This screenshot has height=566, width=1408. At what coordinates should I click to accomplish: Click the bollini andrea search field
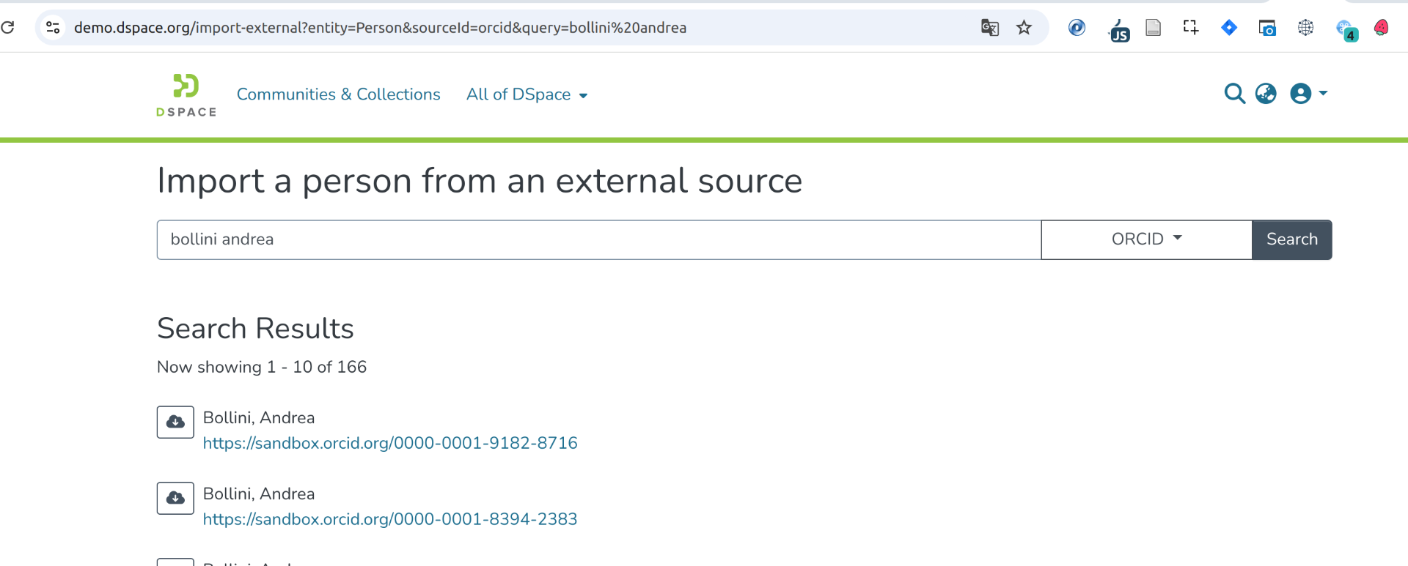click(x=598, y=239)
